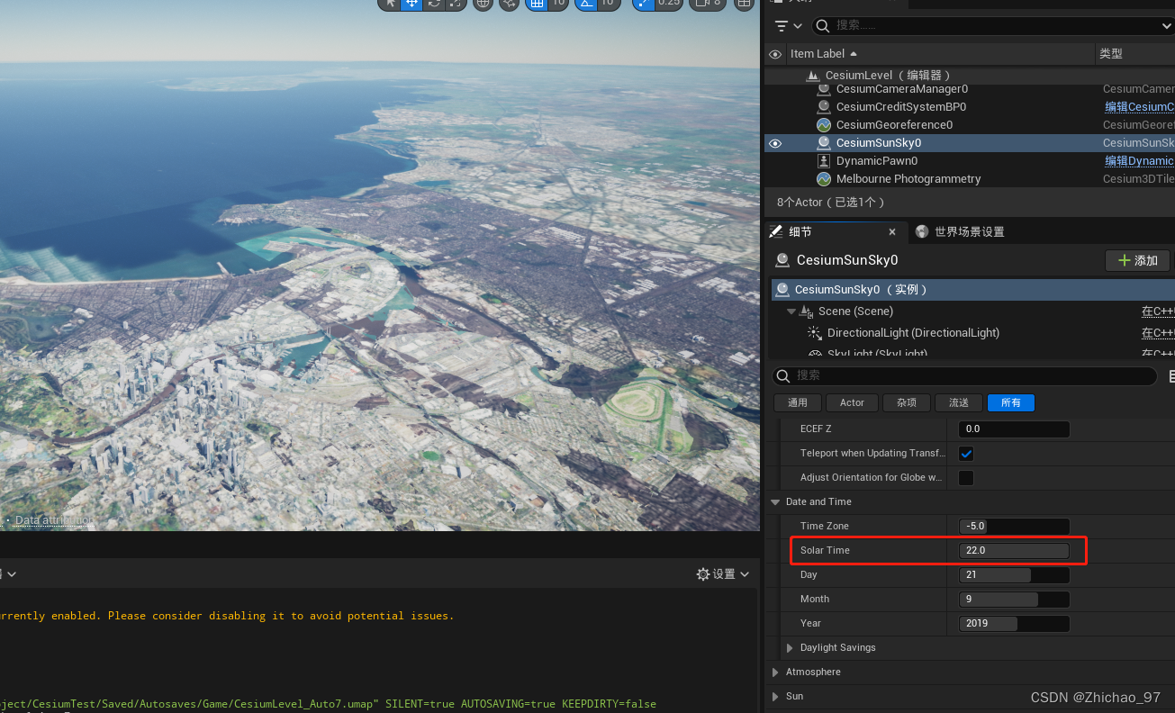The width and height of the screenshot is (1175, 713).
Task: Expand the Atmosphere category
Action: click(776, 672)
